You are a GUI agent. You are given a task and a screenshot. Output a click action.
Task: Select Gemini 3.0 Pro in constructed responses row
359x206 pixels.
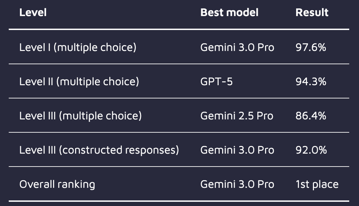click(x=237, y=150)
